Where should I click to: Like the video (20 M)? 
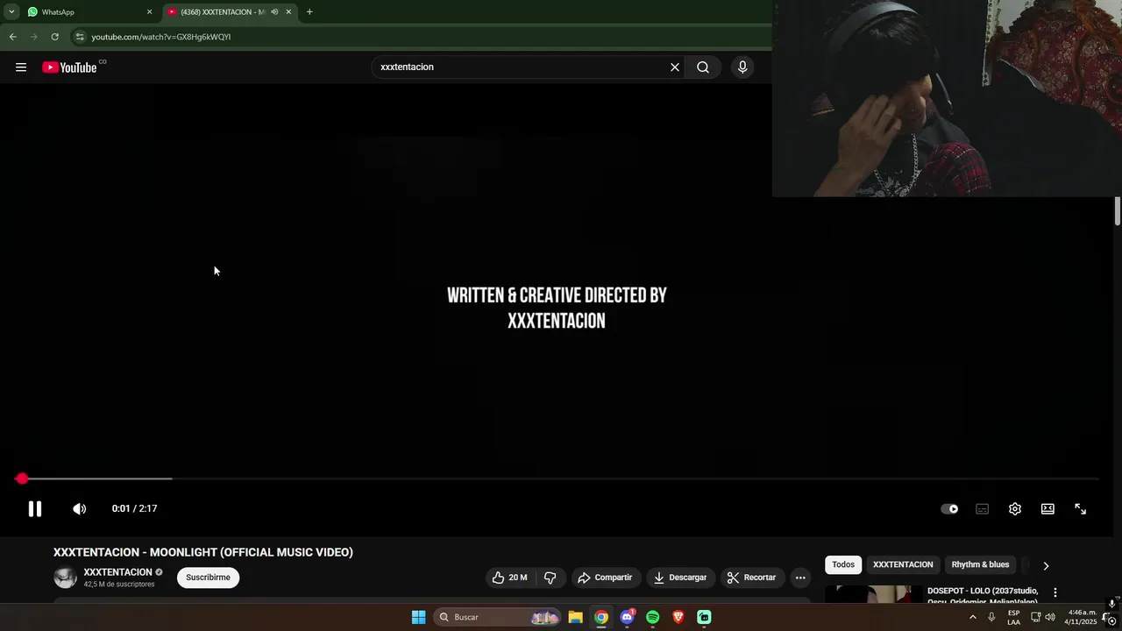click(x=509, y=578)
